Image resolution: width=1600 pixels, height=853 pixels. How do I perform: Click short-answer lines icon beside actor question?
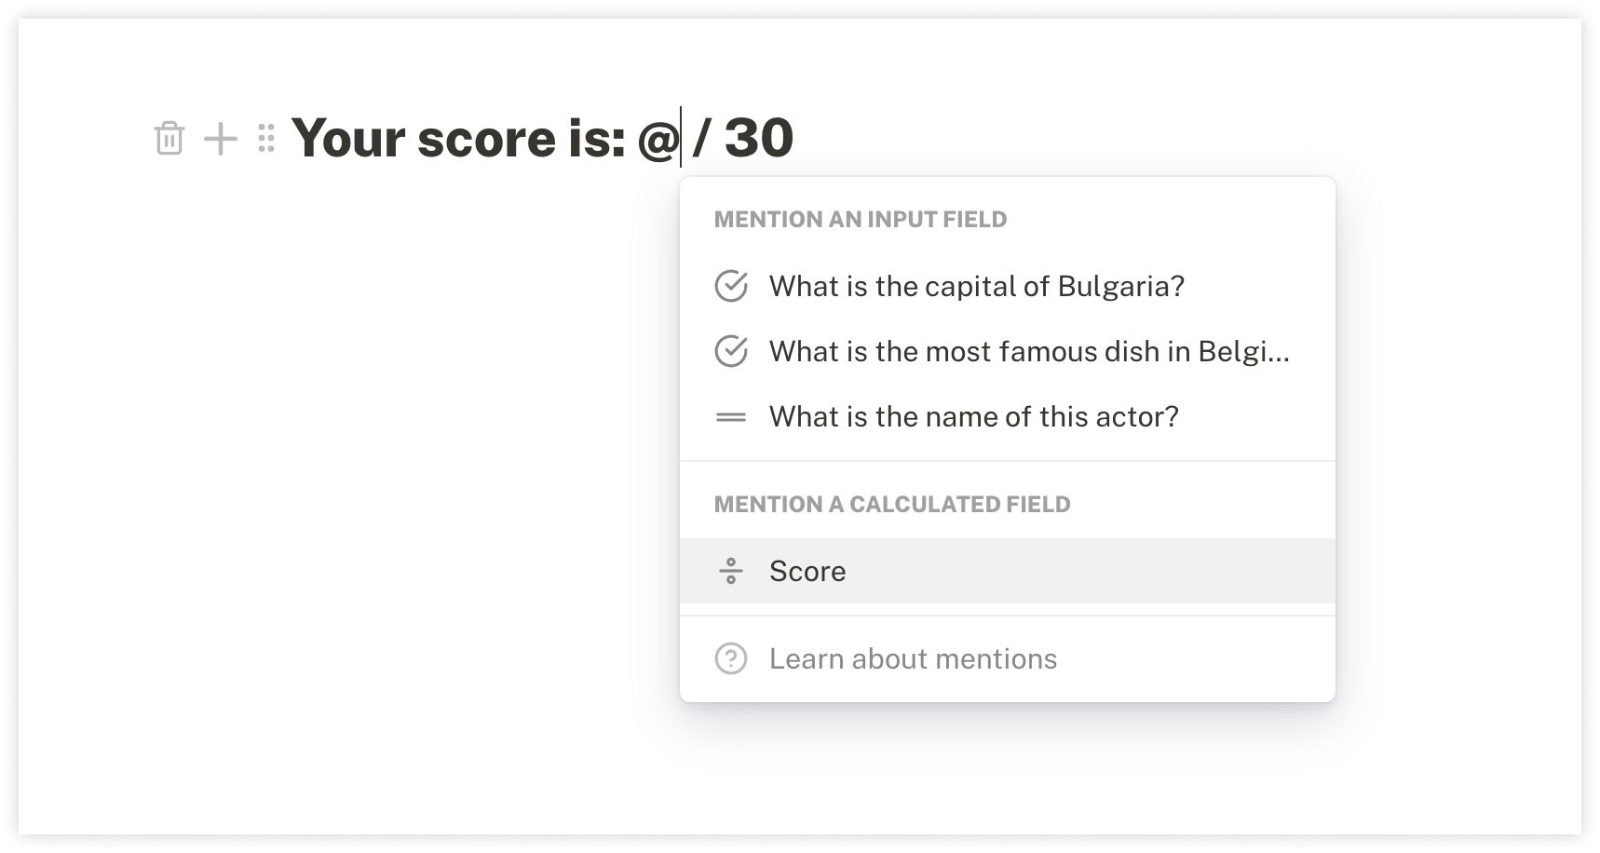click(731, 417)
